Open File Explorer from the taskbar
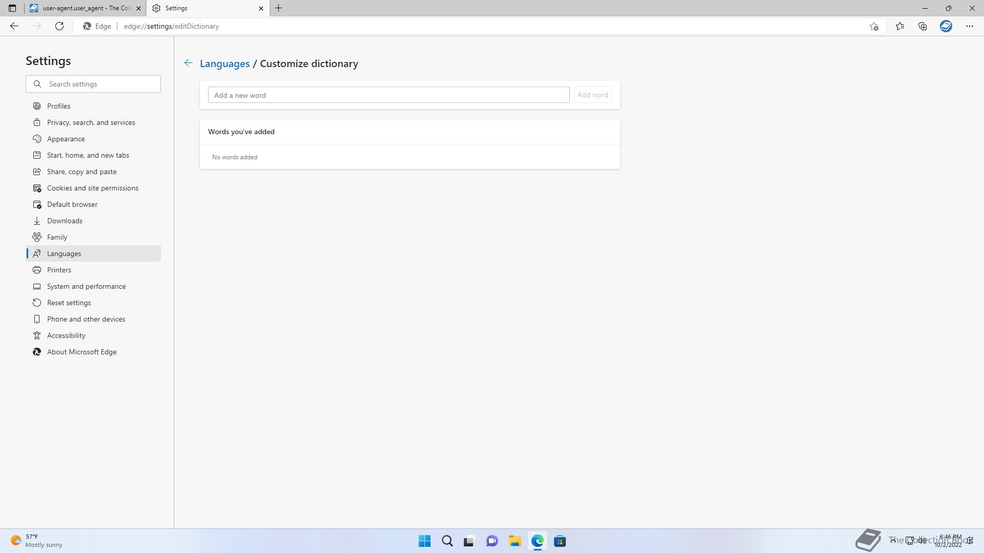 [x=515, y=541]
